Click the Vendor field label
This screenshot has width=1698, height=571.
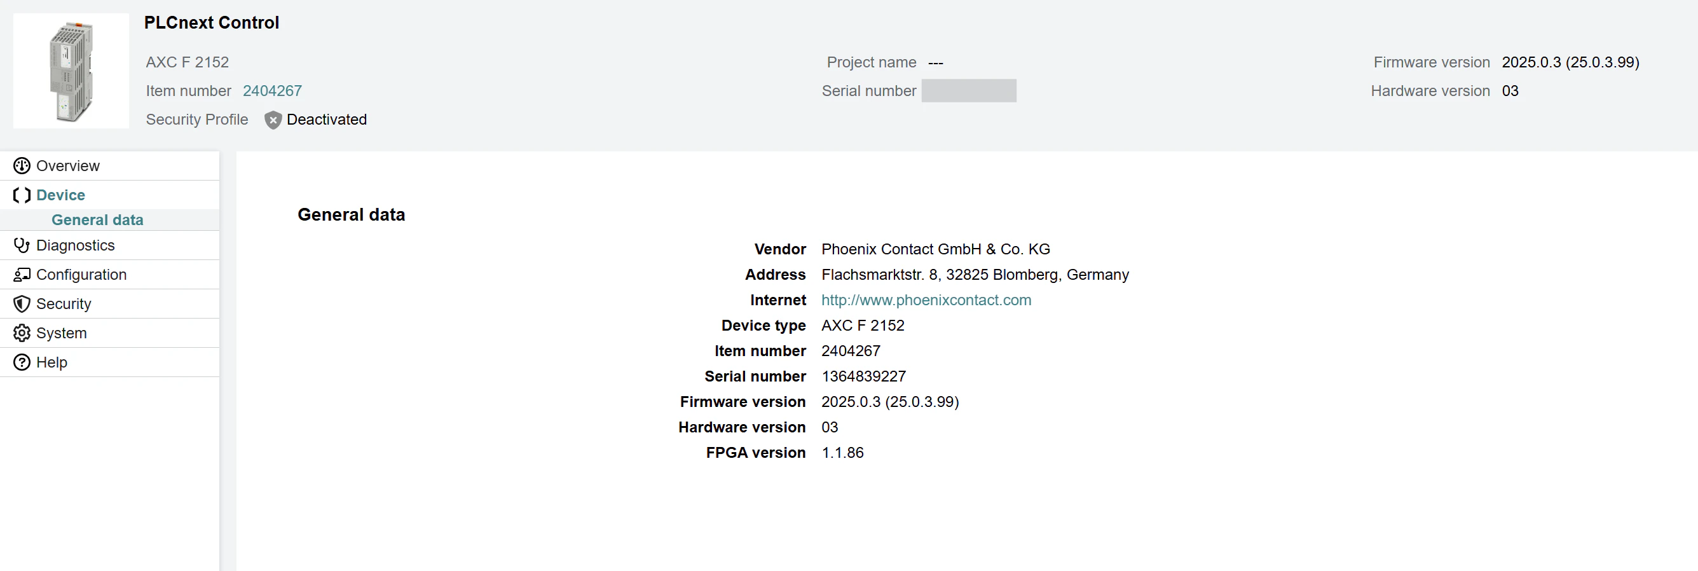(780, 249)
